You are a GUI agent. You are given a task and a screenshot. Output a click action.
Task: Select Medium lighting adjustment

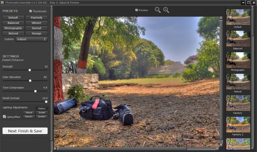coord(42,108)
